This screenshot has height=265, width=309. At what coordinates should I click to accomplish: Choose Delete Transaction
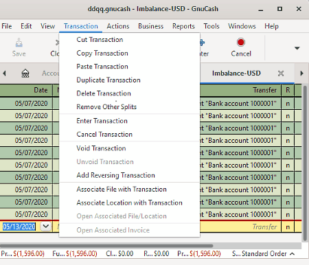(x=129, y=93)
